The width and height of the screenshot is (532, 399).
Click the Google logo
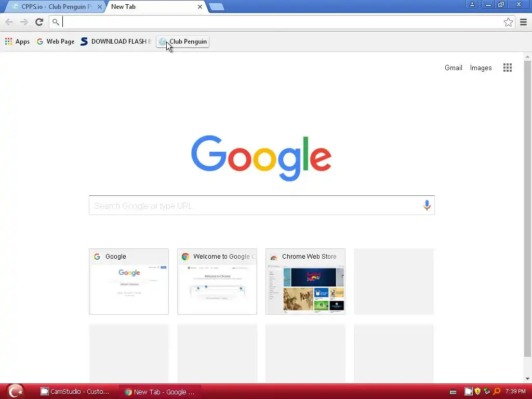coord(261,158)
